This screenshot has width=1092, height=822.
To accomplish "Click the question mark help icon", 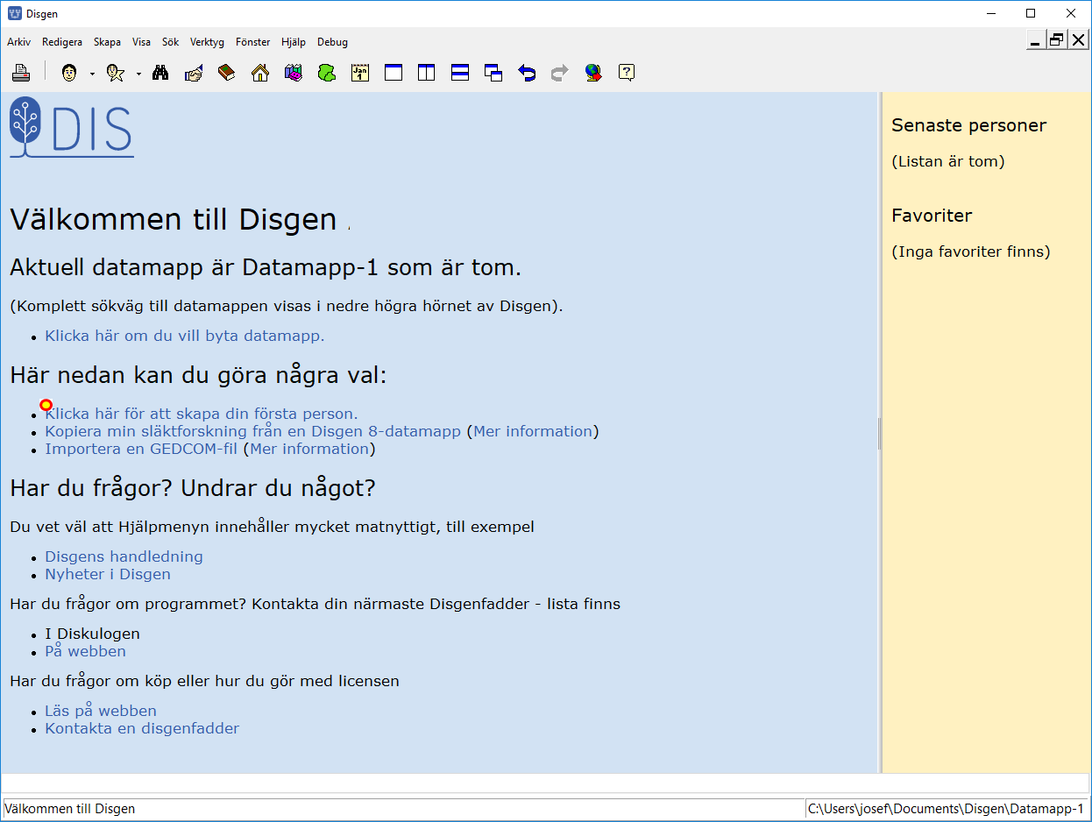I will (x=627, y=73).
